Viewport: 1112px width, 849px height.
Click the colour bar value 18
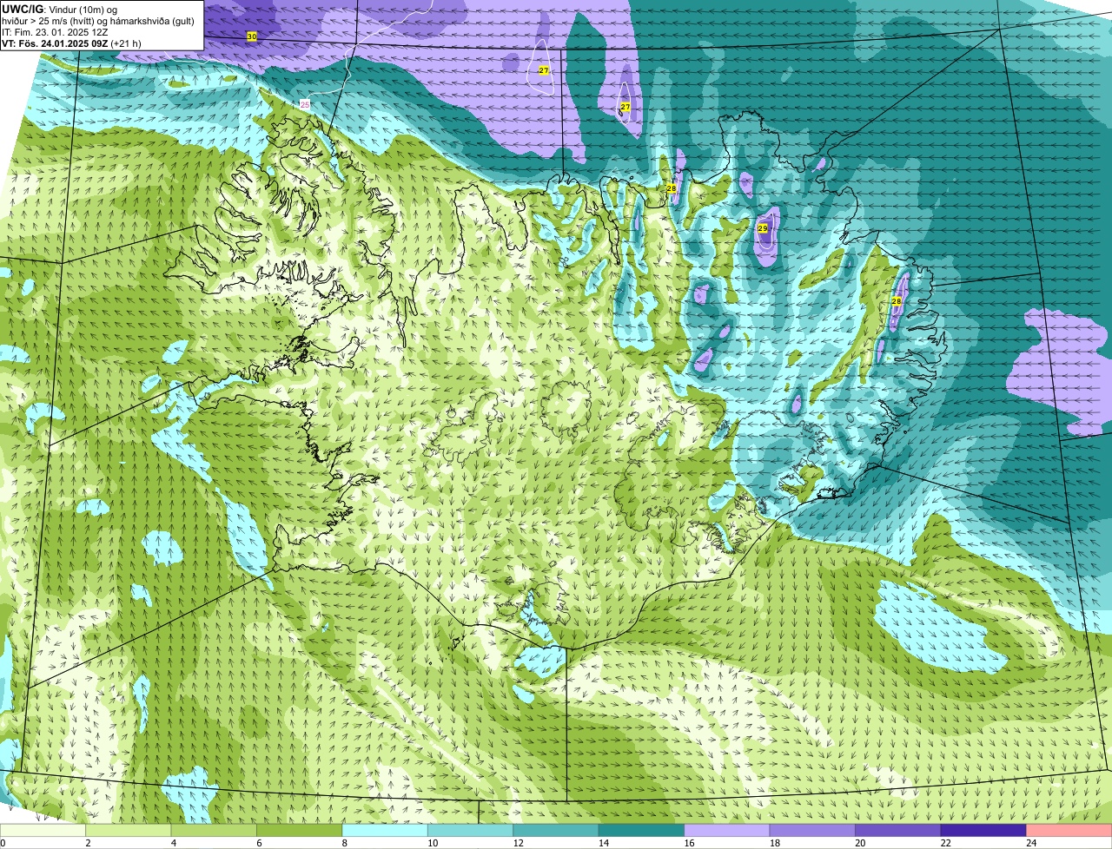(x=775, y=843)
